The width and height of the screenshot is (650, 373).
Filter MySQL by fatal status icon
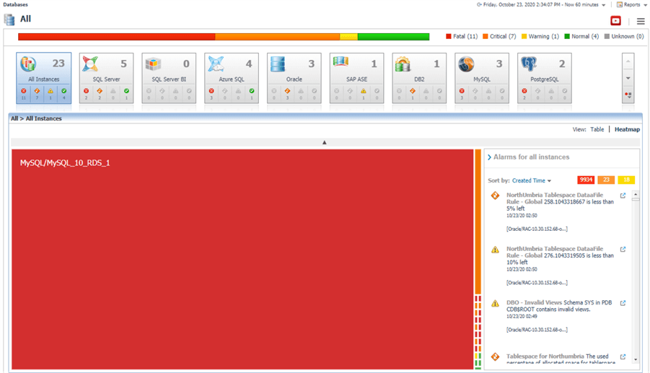tap(462, 91)
